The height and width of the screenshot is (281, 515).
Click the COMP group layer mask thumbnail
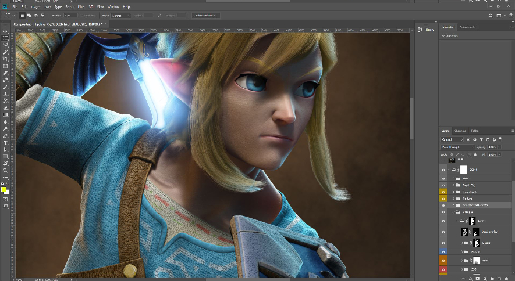[463, 170]
